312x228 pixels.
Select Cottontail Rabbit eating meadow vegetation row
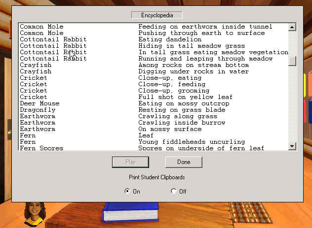tap(154, 52)
